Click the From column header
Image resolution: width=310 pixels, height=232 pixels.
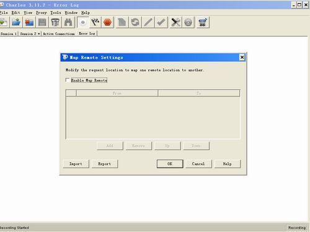click(x=117, y=93)
